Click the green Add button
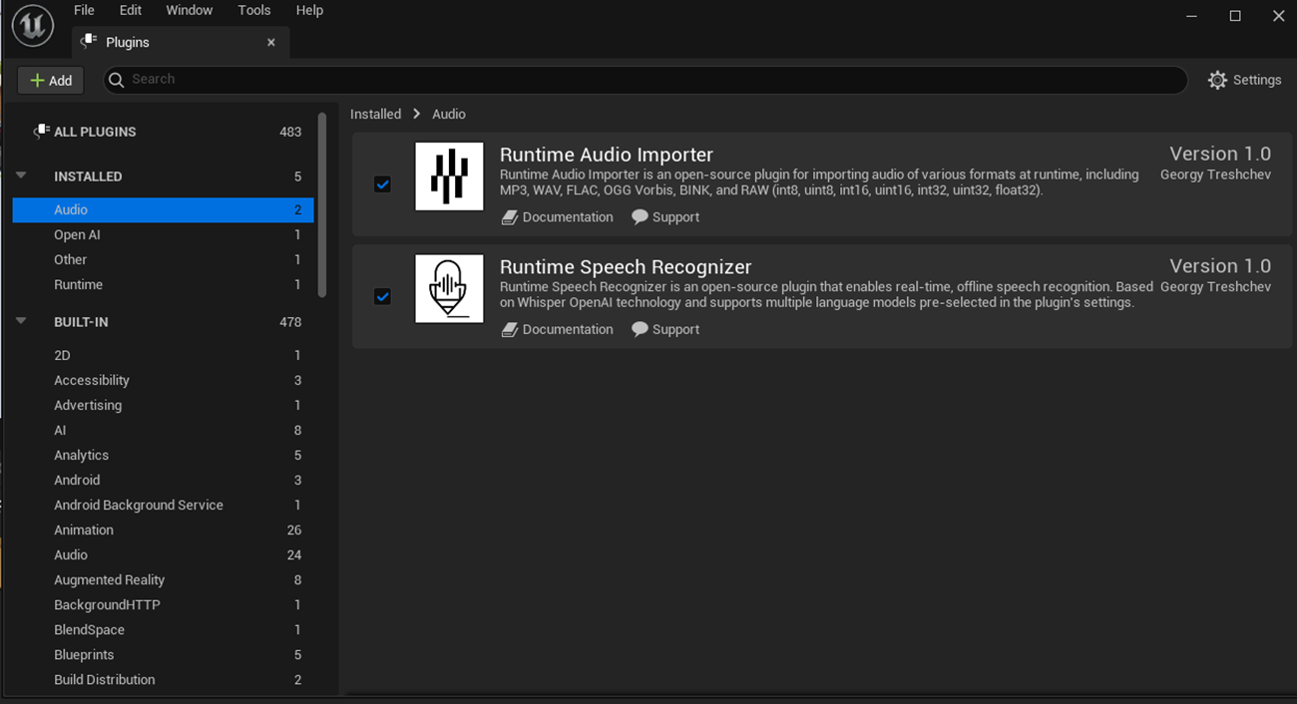Image resolution: width=1297 pixels, height=704 pixels. pyautogui.click(x=50, y=80)
